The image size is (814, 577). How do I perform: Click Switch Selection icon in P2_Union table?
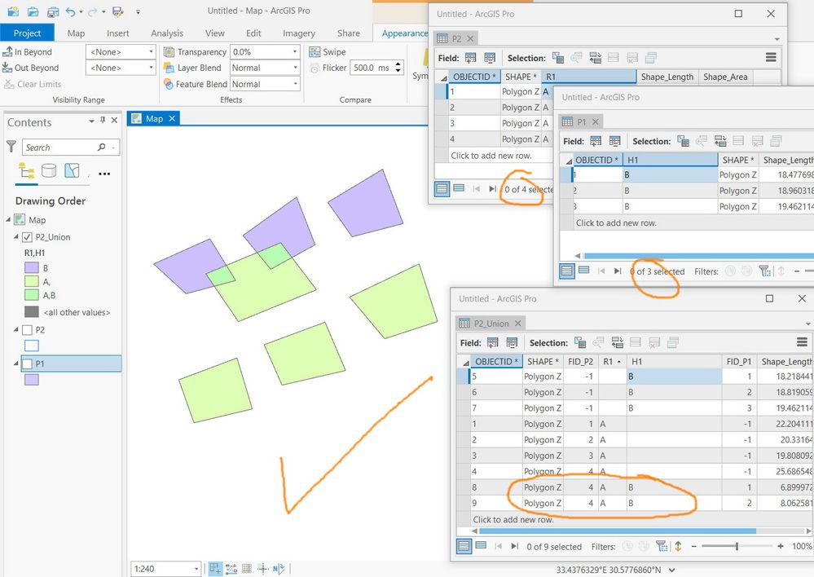(618, 342)
